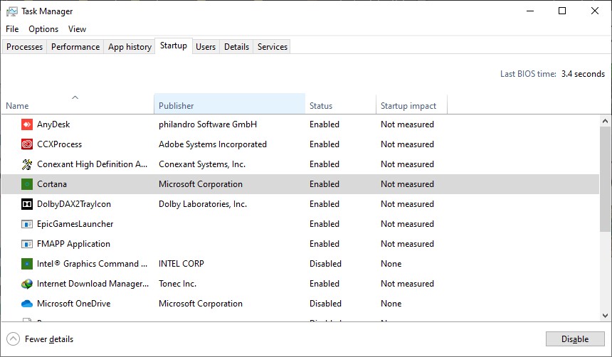Select the CCXProcess entry name
Screen dimensions: 612x357
pos(59,144)
